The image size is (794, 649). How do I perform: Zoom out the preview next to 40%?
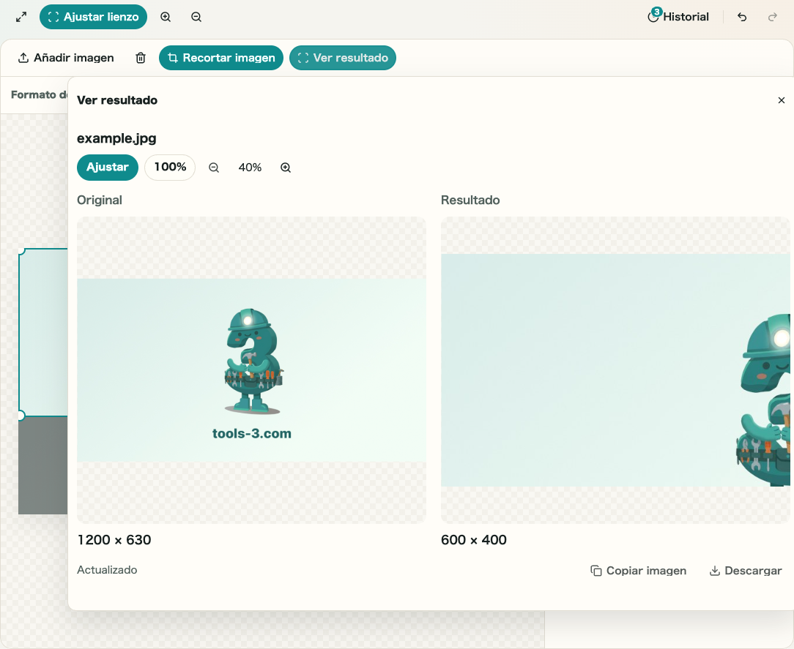[214, 168]
